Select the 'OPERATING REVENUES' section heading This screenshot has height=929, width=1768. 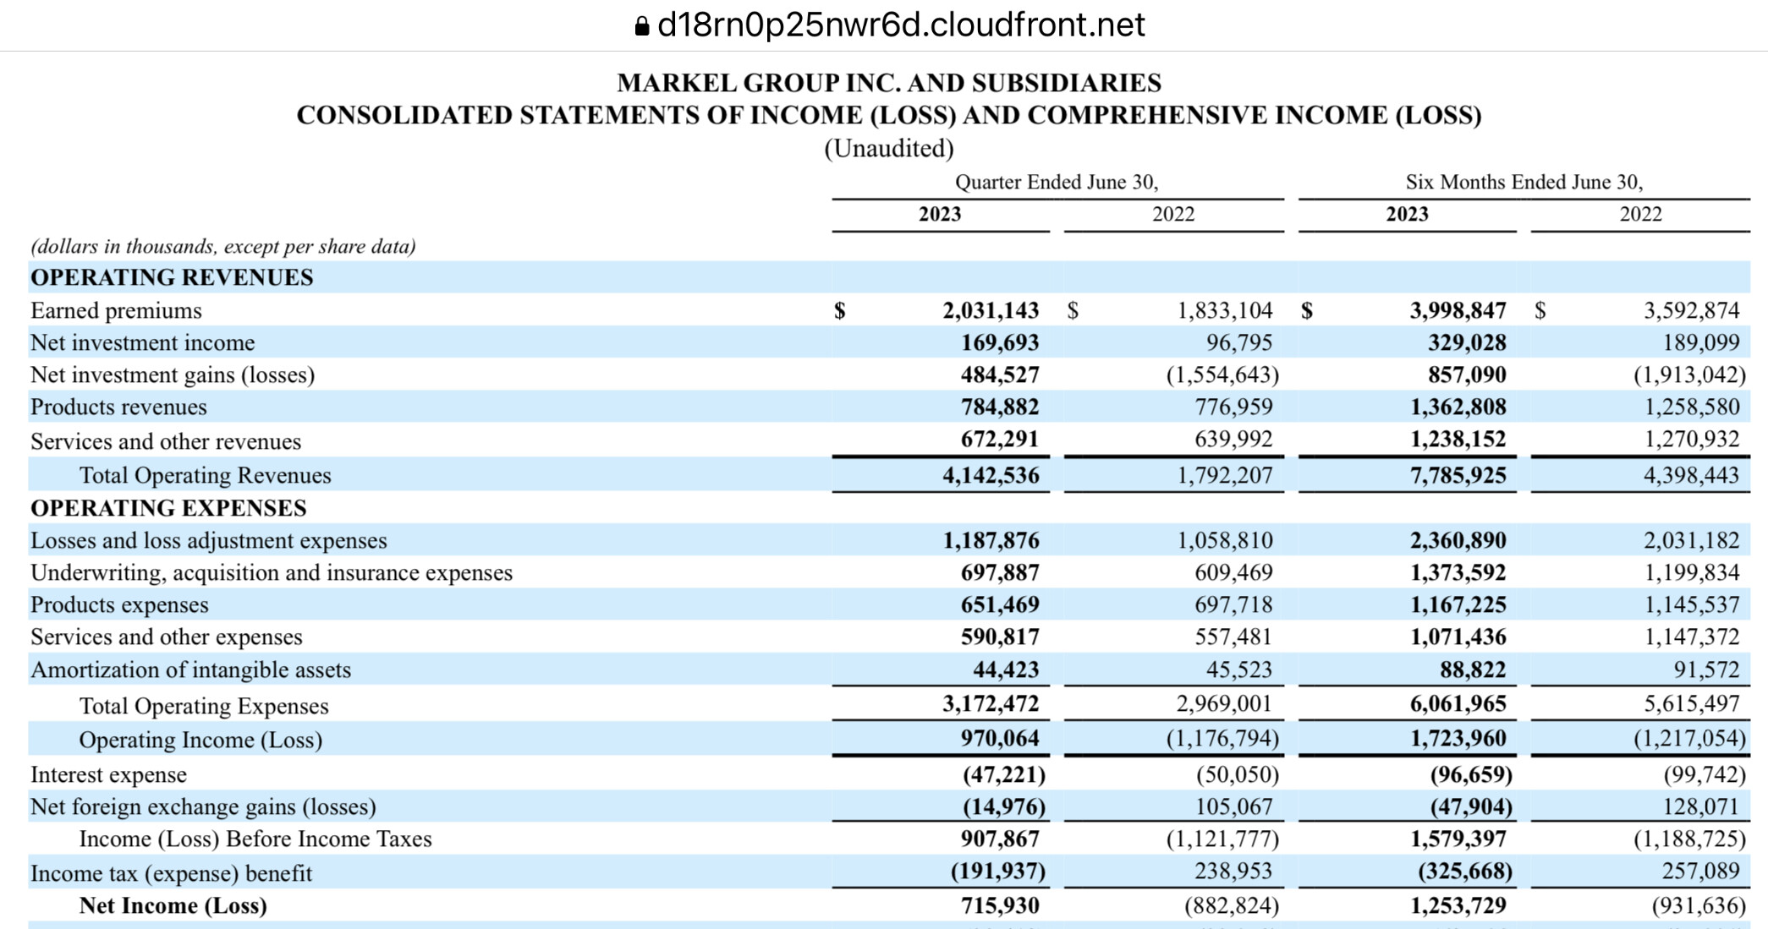point(172,278)
